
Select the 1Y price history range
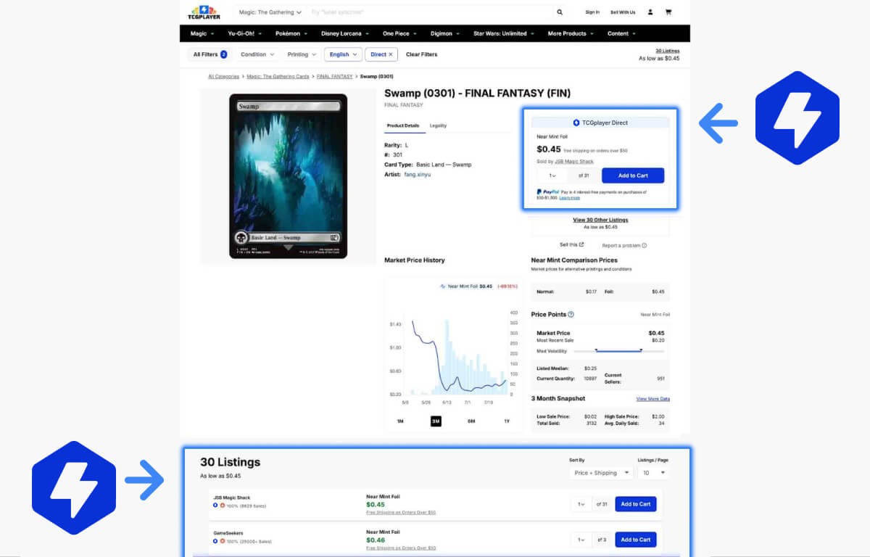tap(507, 421)
